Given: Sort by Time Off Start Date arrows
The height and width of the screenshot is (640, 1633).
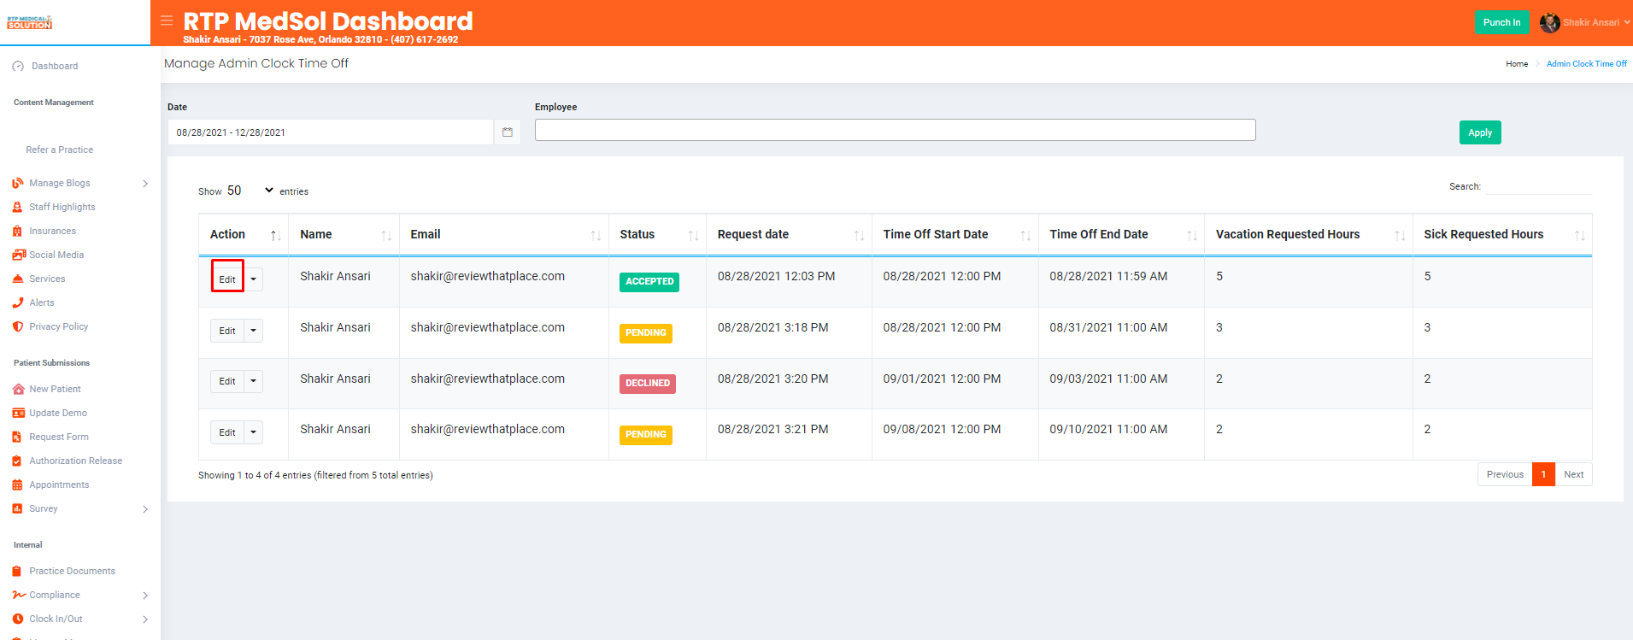Looking at the screenshot, I should pos(1025,235).
